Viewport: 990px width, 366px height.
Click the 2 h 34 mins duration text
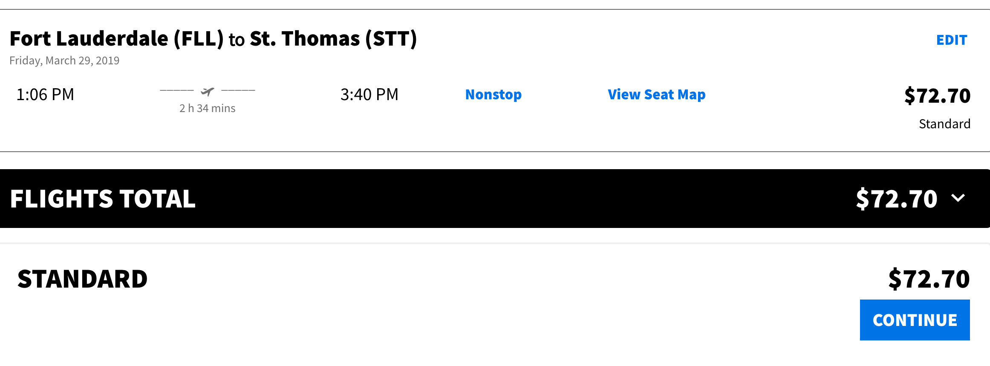pyautogui.click(x=208, y=108)
